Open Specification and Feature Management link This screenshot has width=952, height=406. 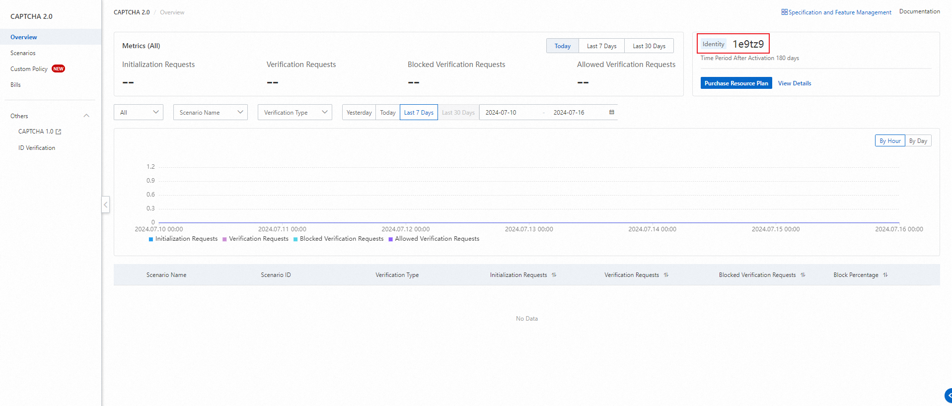pyautogui.click(x=840, y=12)
